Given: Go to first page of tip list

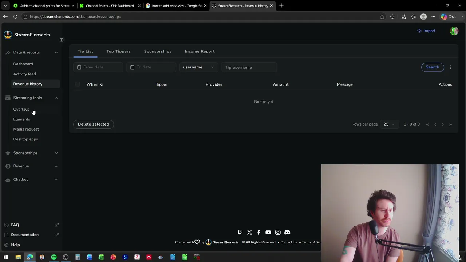Looking at the screenshot, I should [427, 124].
